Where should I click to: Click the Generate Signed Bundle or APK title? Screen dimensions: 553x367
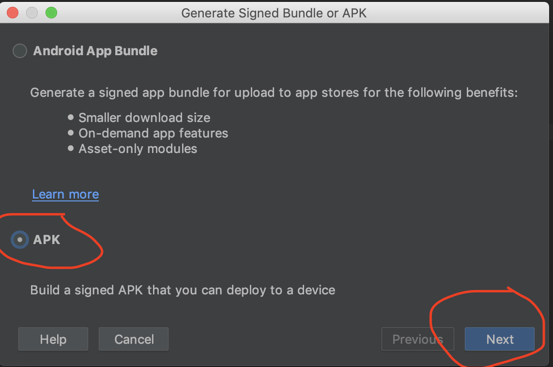tap(274, 13)
